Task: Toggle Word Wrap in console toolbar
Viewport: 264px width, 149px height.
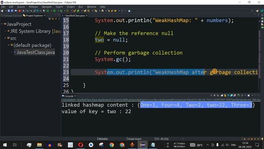Action: (228, 96)
